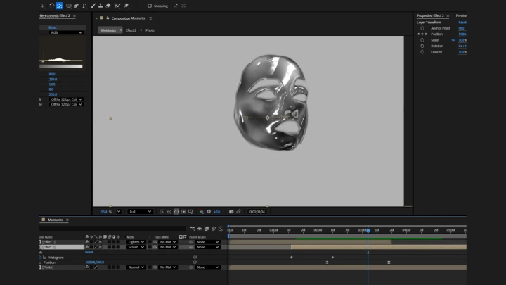Select the Brush tool
Viewport: 506px width, 285px height.
pos(92,6)
